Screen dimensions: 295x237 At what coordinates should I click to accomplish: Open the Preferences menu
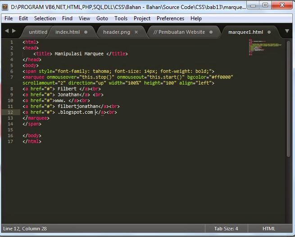(170, 18)
